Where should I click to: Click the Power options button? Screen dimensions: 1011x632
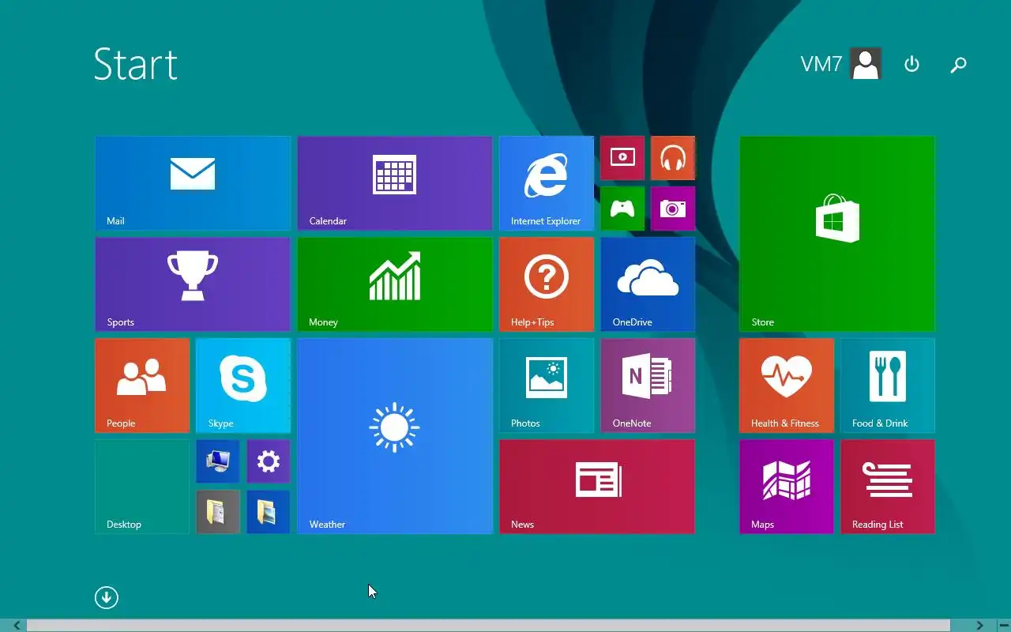(x=911, y=64)
